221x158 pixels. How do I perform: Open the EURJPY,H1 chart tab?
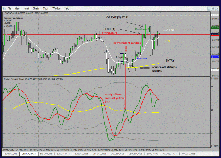tap(152, 154)
